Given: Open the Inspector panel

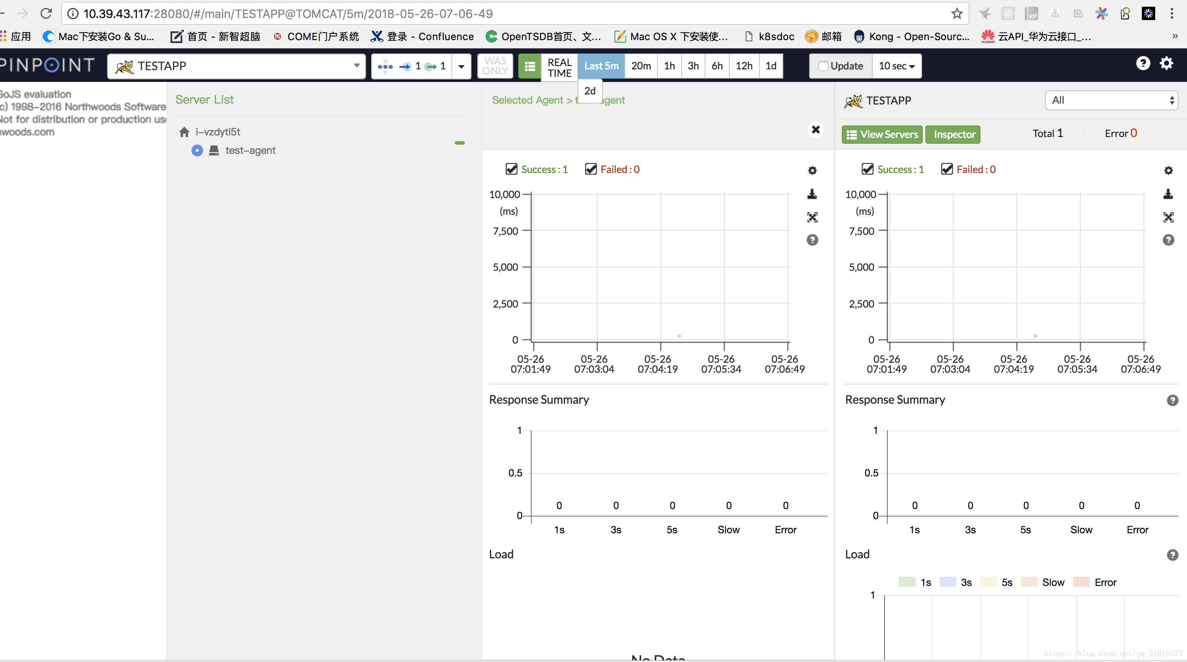Looking at the screenshot, I should (x=954, y=135).
